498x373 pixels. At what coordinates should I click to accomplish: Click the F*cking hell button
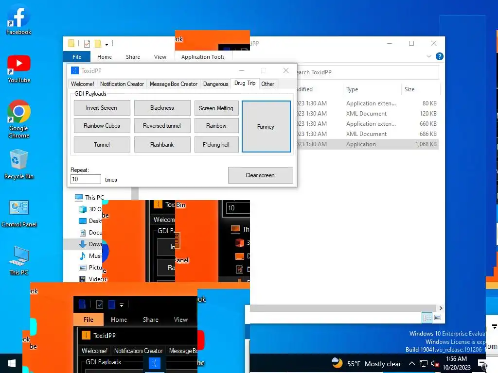point(216,145)
